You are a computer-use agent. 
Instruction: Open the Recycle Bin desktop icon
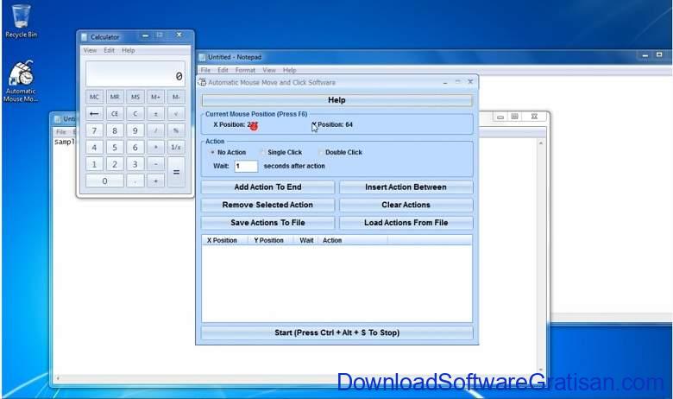point(20,22)
